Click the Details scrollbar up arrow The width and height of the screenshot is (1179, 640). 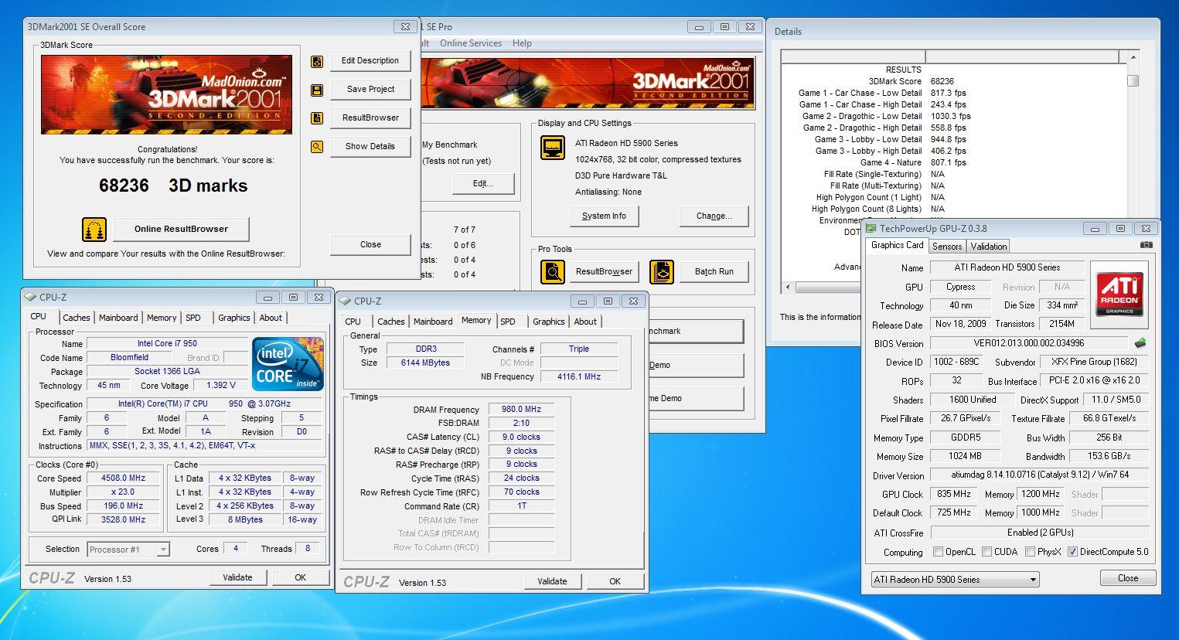pyautogui.click(x=1133, y=57)
